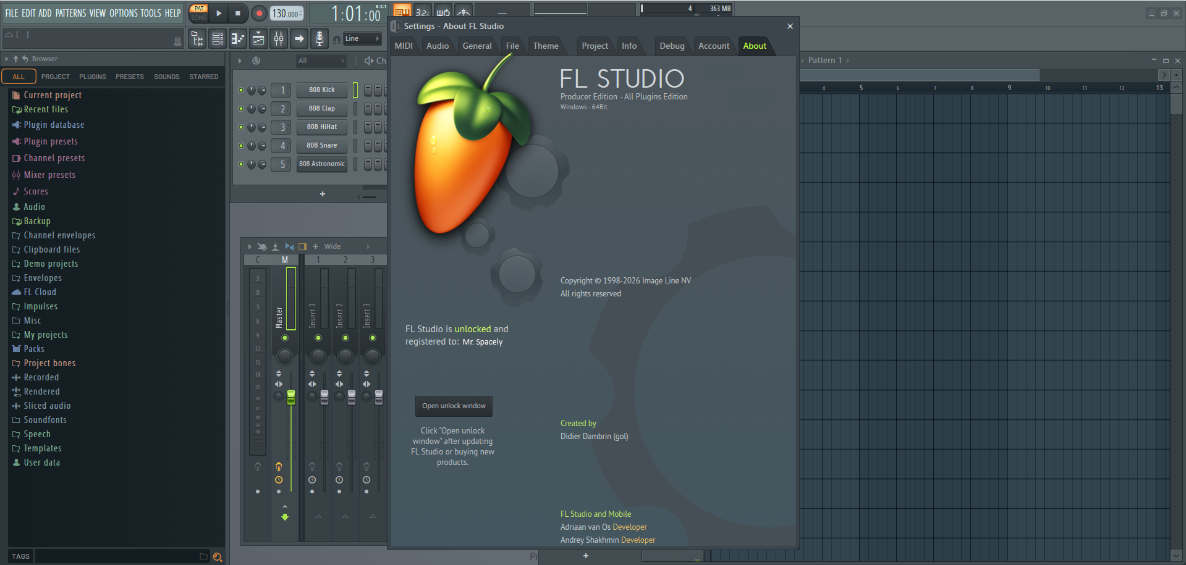
Task: Show PLUGINS in the Browser
Action: (93, 77)
